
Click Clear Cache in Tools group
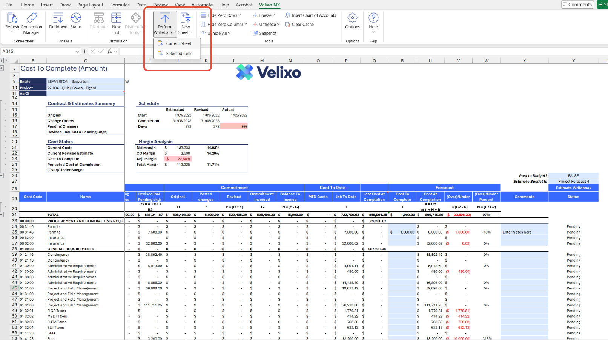[299, 24]
